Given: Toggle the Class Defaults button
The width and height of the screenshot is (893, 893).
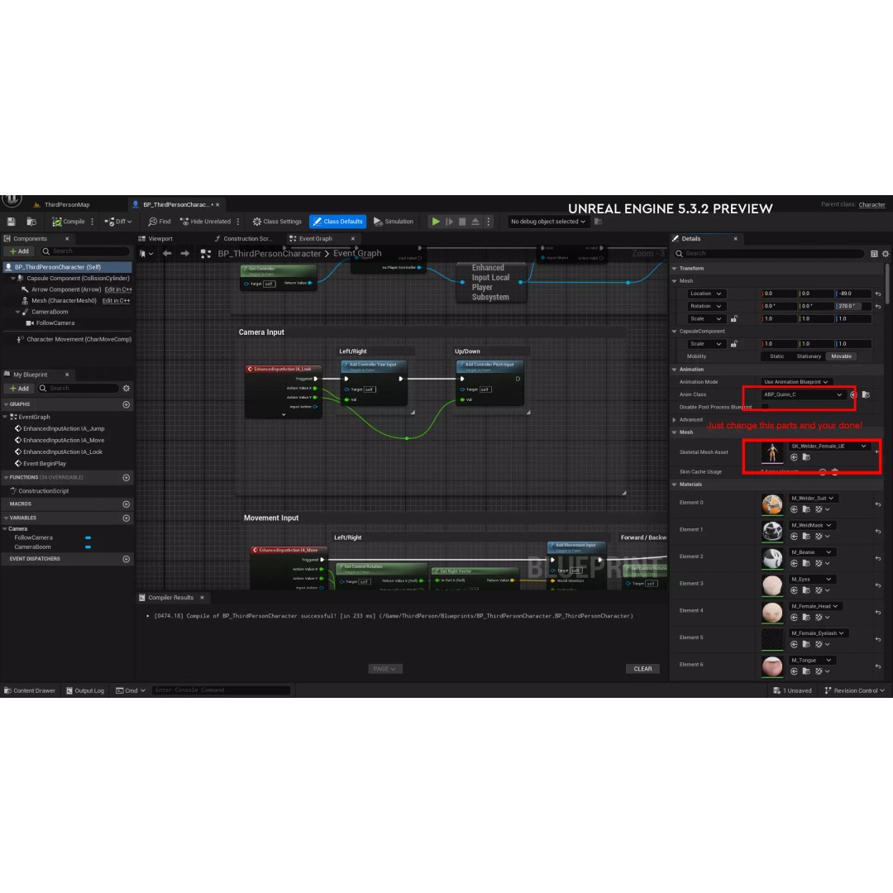Looking at the screenshot, I should click(337, 222).
